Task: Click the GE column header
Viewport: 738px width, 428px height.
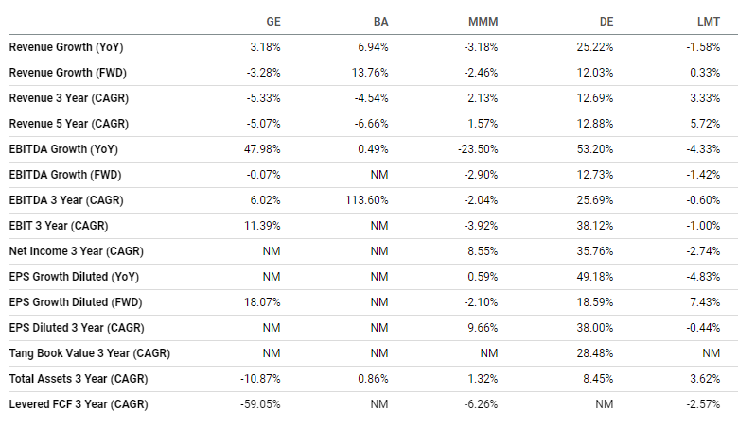Action: click(x=273, y=22)
